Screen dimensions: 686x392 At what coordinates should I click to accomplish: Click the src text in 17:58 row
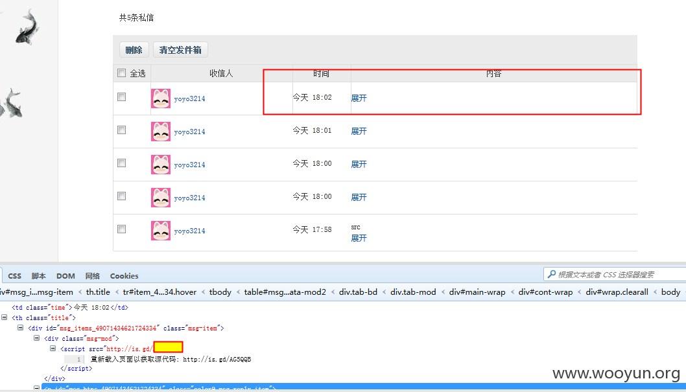[356, 227]
